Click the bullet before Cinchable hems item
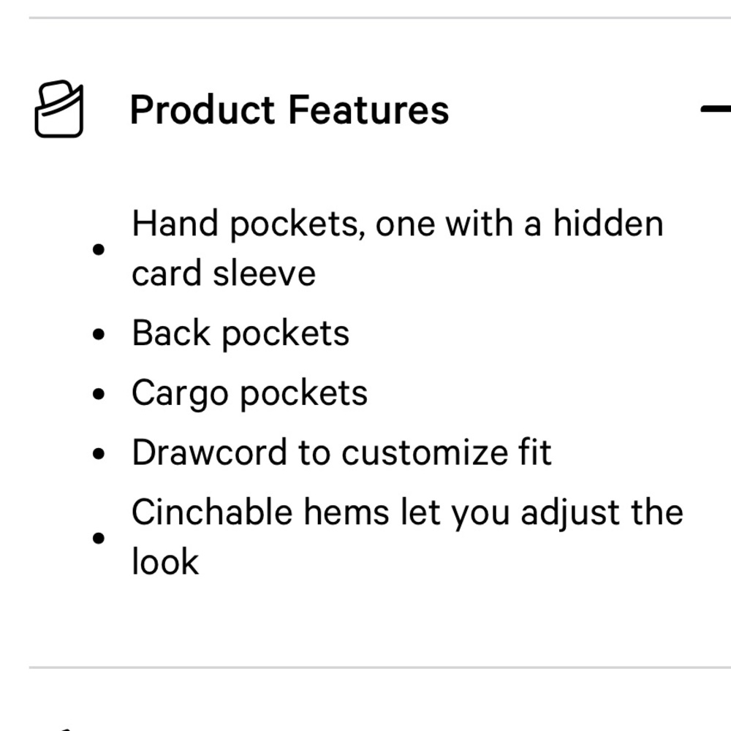 (x=99, y=538)
